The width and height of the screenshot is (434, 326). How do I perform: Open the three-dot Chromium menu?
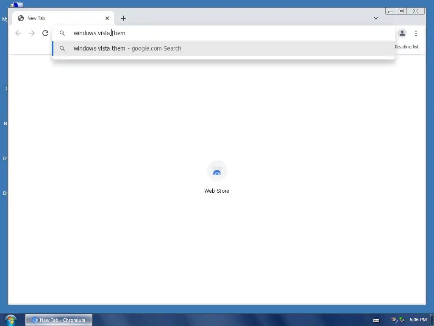pos(416,33)
